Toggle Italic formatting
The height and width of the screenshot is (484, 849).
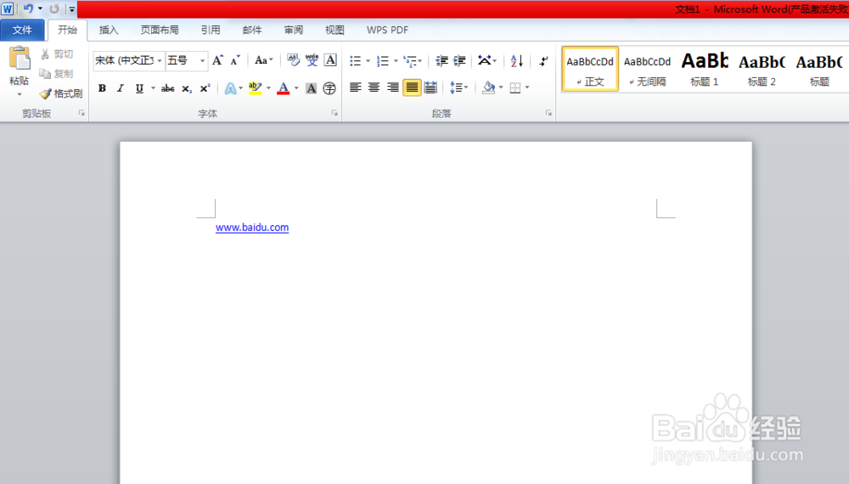[x=121, y=88]
